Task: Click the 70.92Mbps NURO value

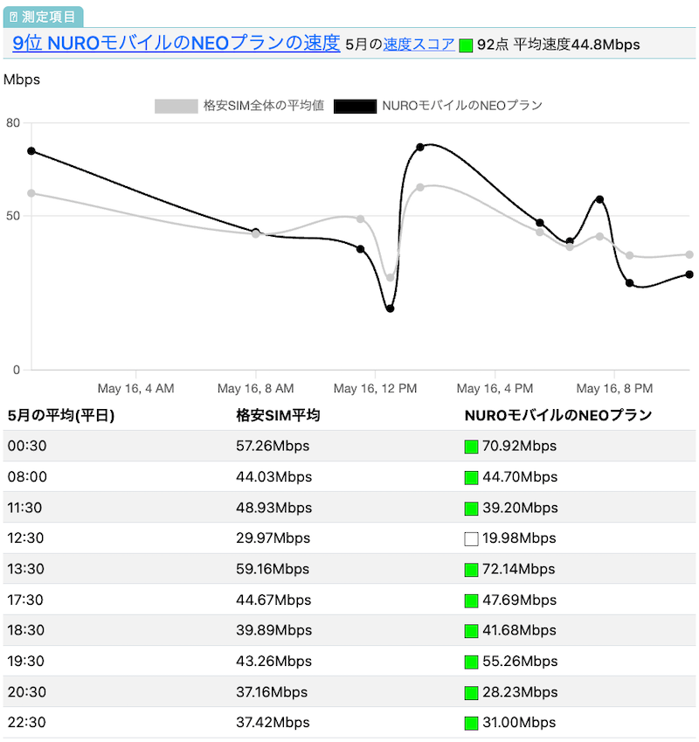Action: pyautogui.click(x=519, y=446)
